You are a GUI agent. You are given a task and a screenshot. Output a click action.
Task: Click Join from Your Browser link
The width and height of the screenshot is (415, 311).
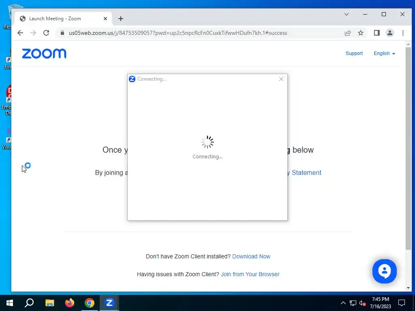pyautogui.click(x=250, y=274)
